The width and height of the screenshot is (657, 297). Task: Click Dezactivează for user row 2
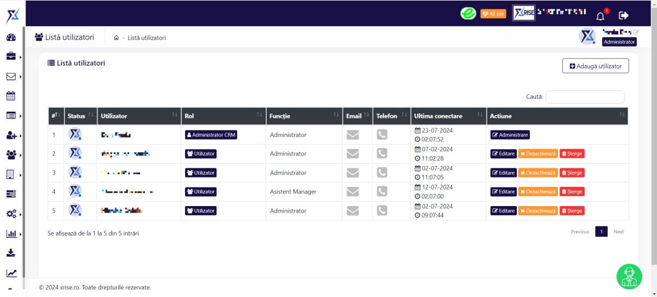point(538,154)
